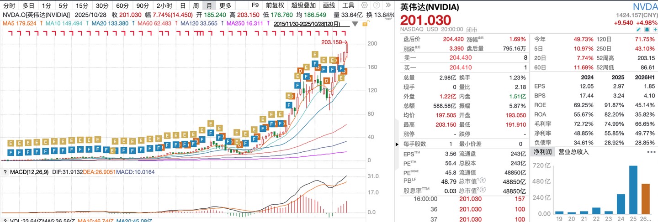The height and width of the screenshot is (222, 658).
Task: Open the 前复权 adjustment dropdown
Action: (275, 6)
